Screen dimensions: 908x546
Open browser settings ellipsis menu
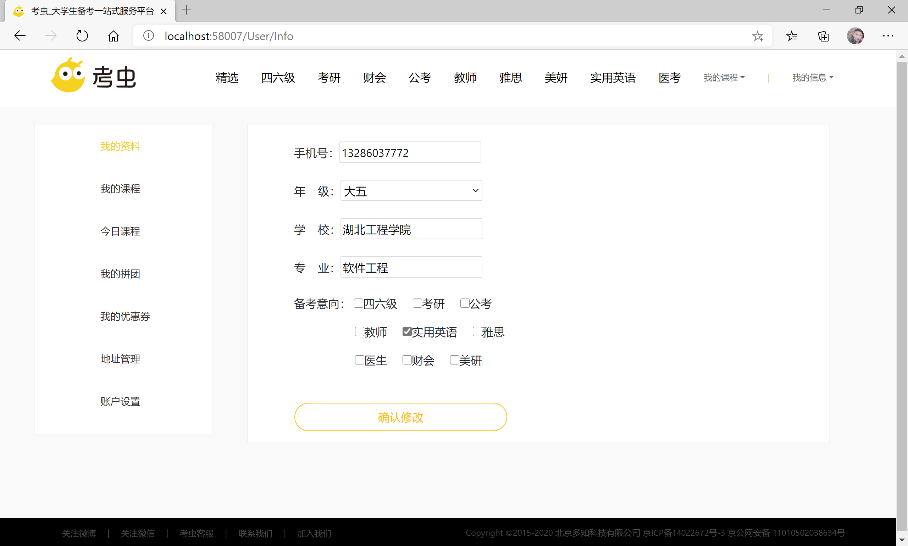pos(888,36)
